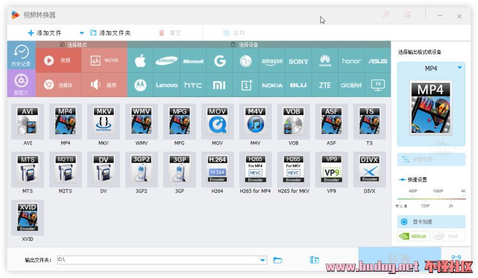Image resolution: width=478 pixels, height=278 pixels.
Task: Choose the Motorola device logo
Action: (140, 85)
